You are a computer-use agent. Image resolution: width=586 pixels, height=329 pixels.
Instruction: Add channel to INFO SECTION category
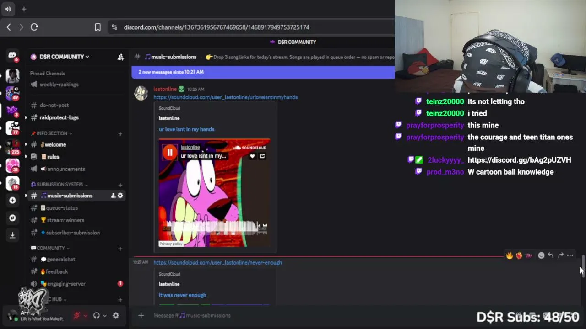coord(120,134)
